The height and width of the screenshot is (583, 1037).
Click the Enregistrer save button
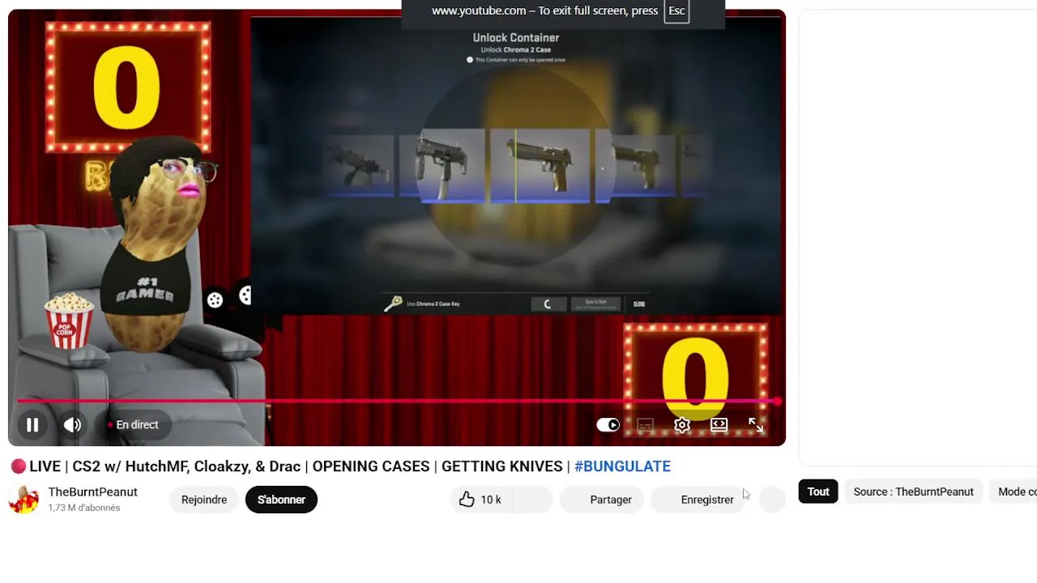[698, 500]
